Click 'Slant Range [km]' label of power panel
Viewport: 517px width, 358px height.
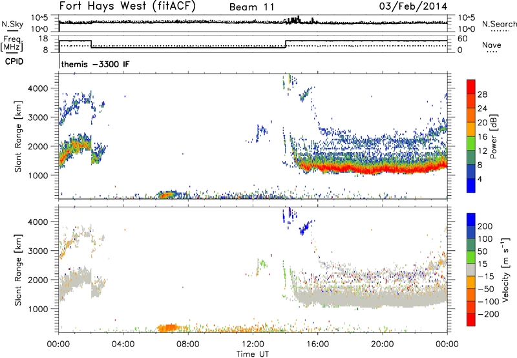tap(18, 136)
